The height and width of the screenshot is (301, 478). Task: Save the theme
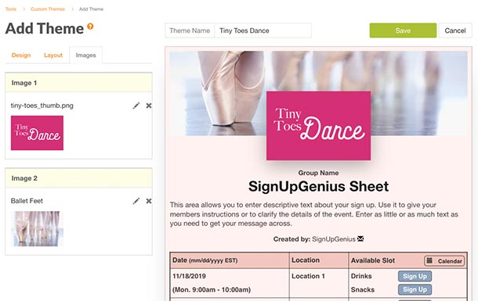tap(403, 30)
